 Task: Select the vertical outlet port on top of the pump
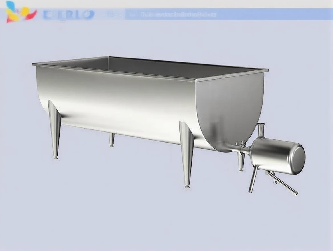(x=261, y=129)
